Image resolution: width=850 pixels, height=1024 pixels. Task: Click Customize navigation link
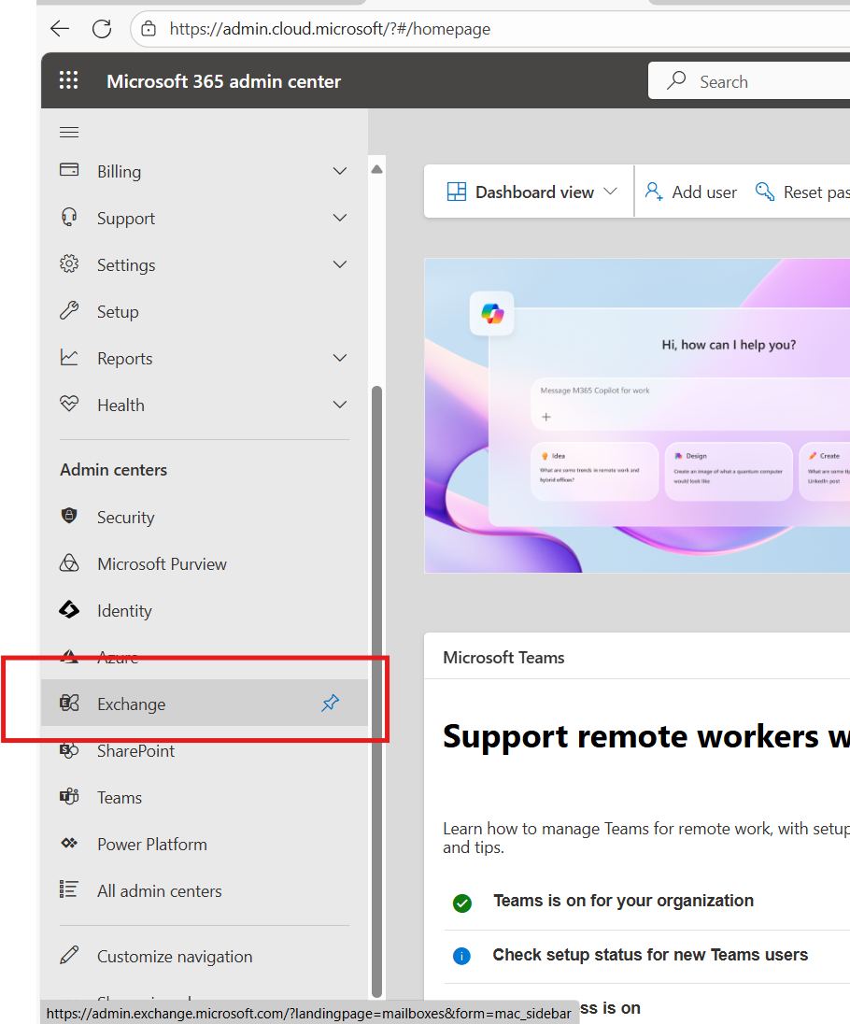coord(175,957)
